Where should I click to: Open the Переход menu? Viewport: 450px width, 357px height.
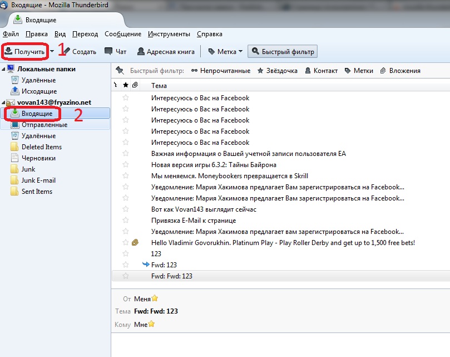click(85, 34)
